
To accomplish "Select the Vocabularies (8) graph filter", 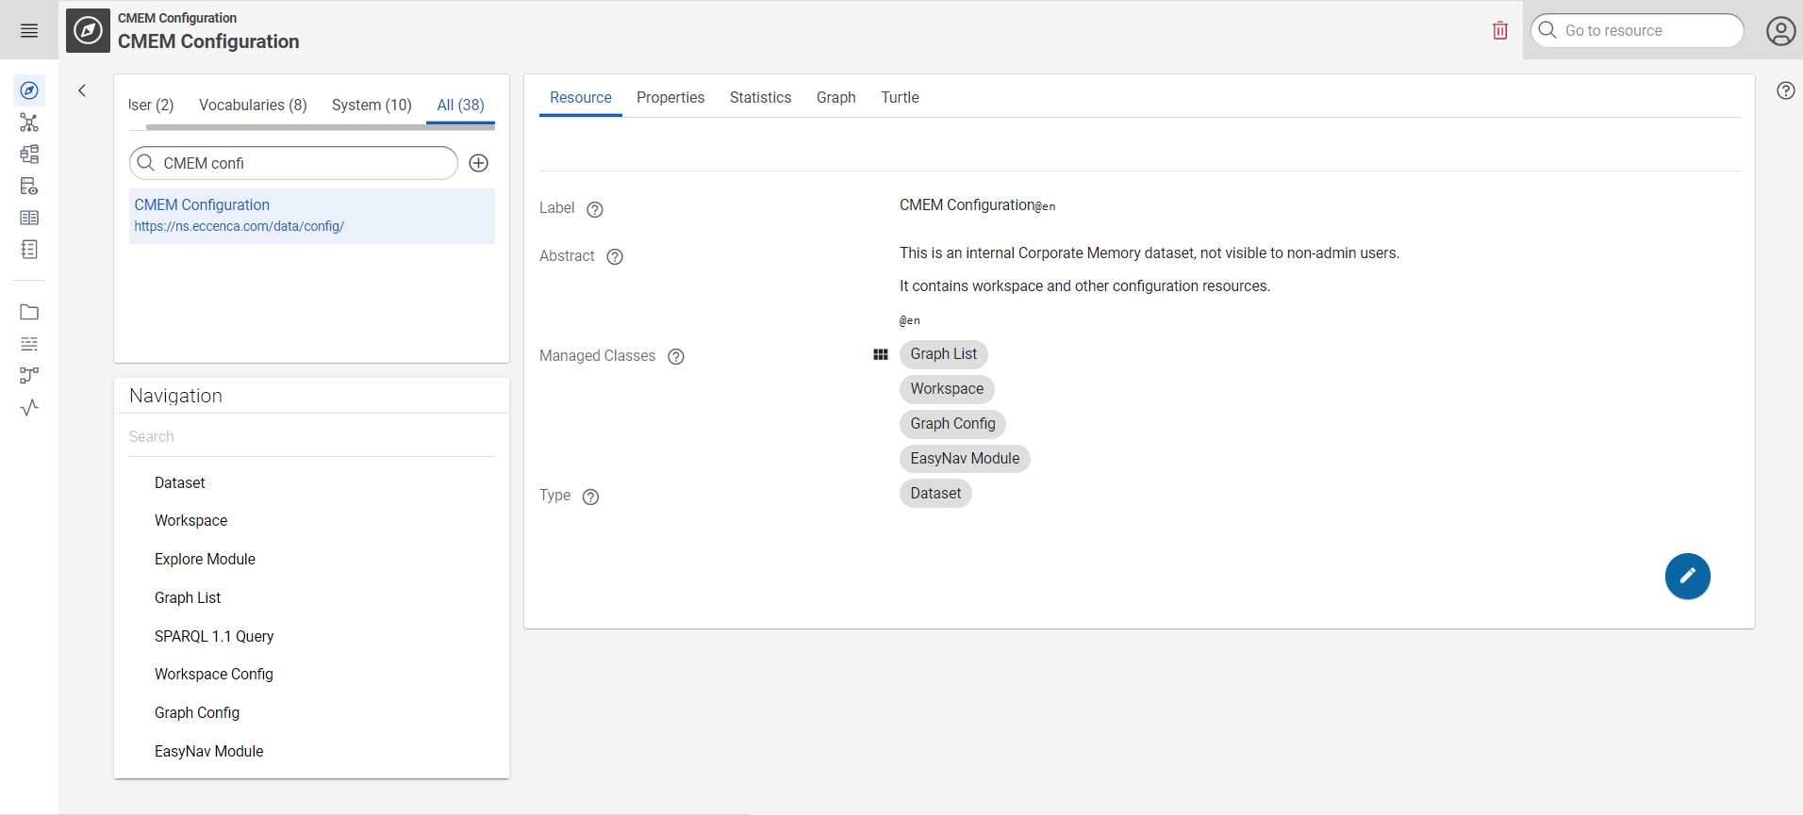I will [x=253, y=105].
